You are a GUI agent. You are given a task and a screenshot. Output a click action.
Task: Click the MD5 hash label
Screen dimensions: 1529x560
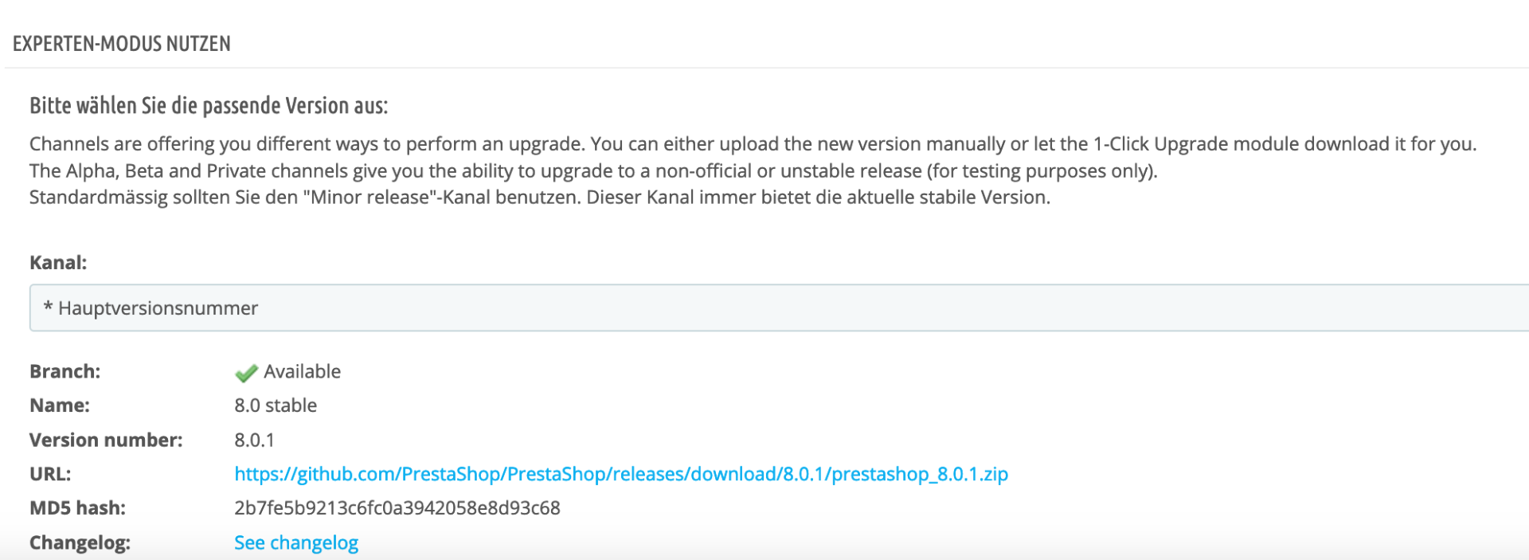click(77, 508)
